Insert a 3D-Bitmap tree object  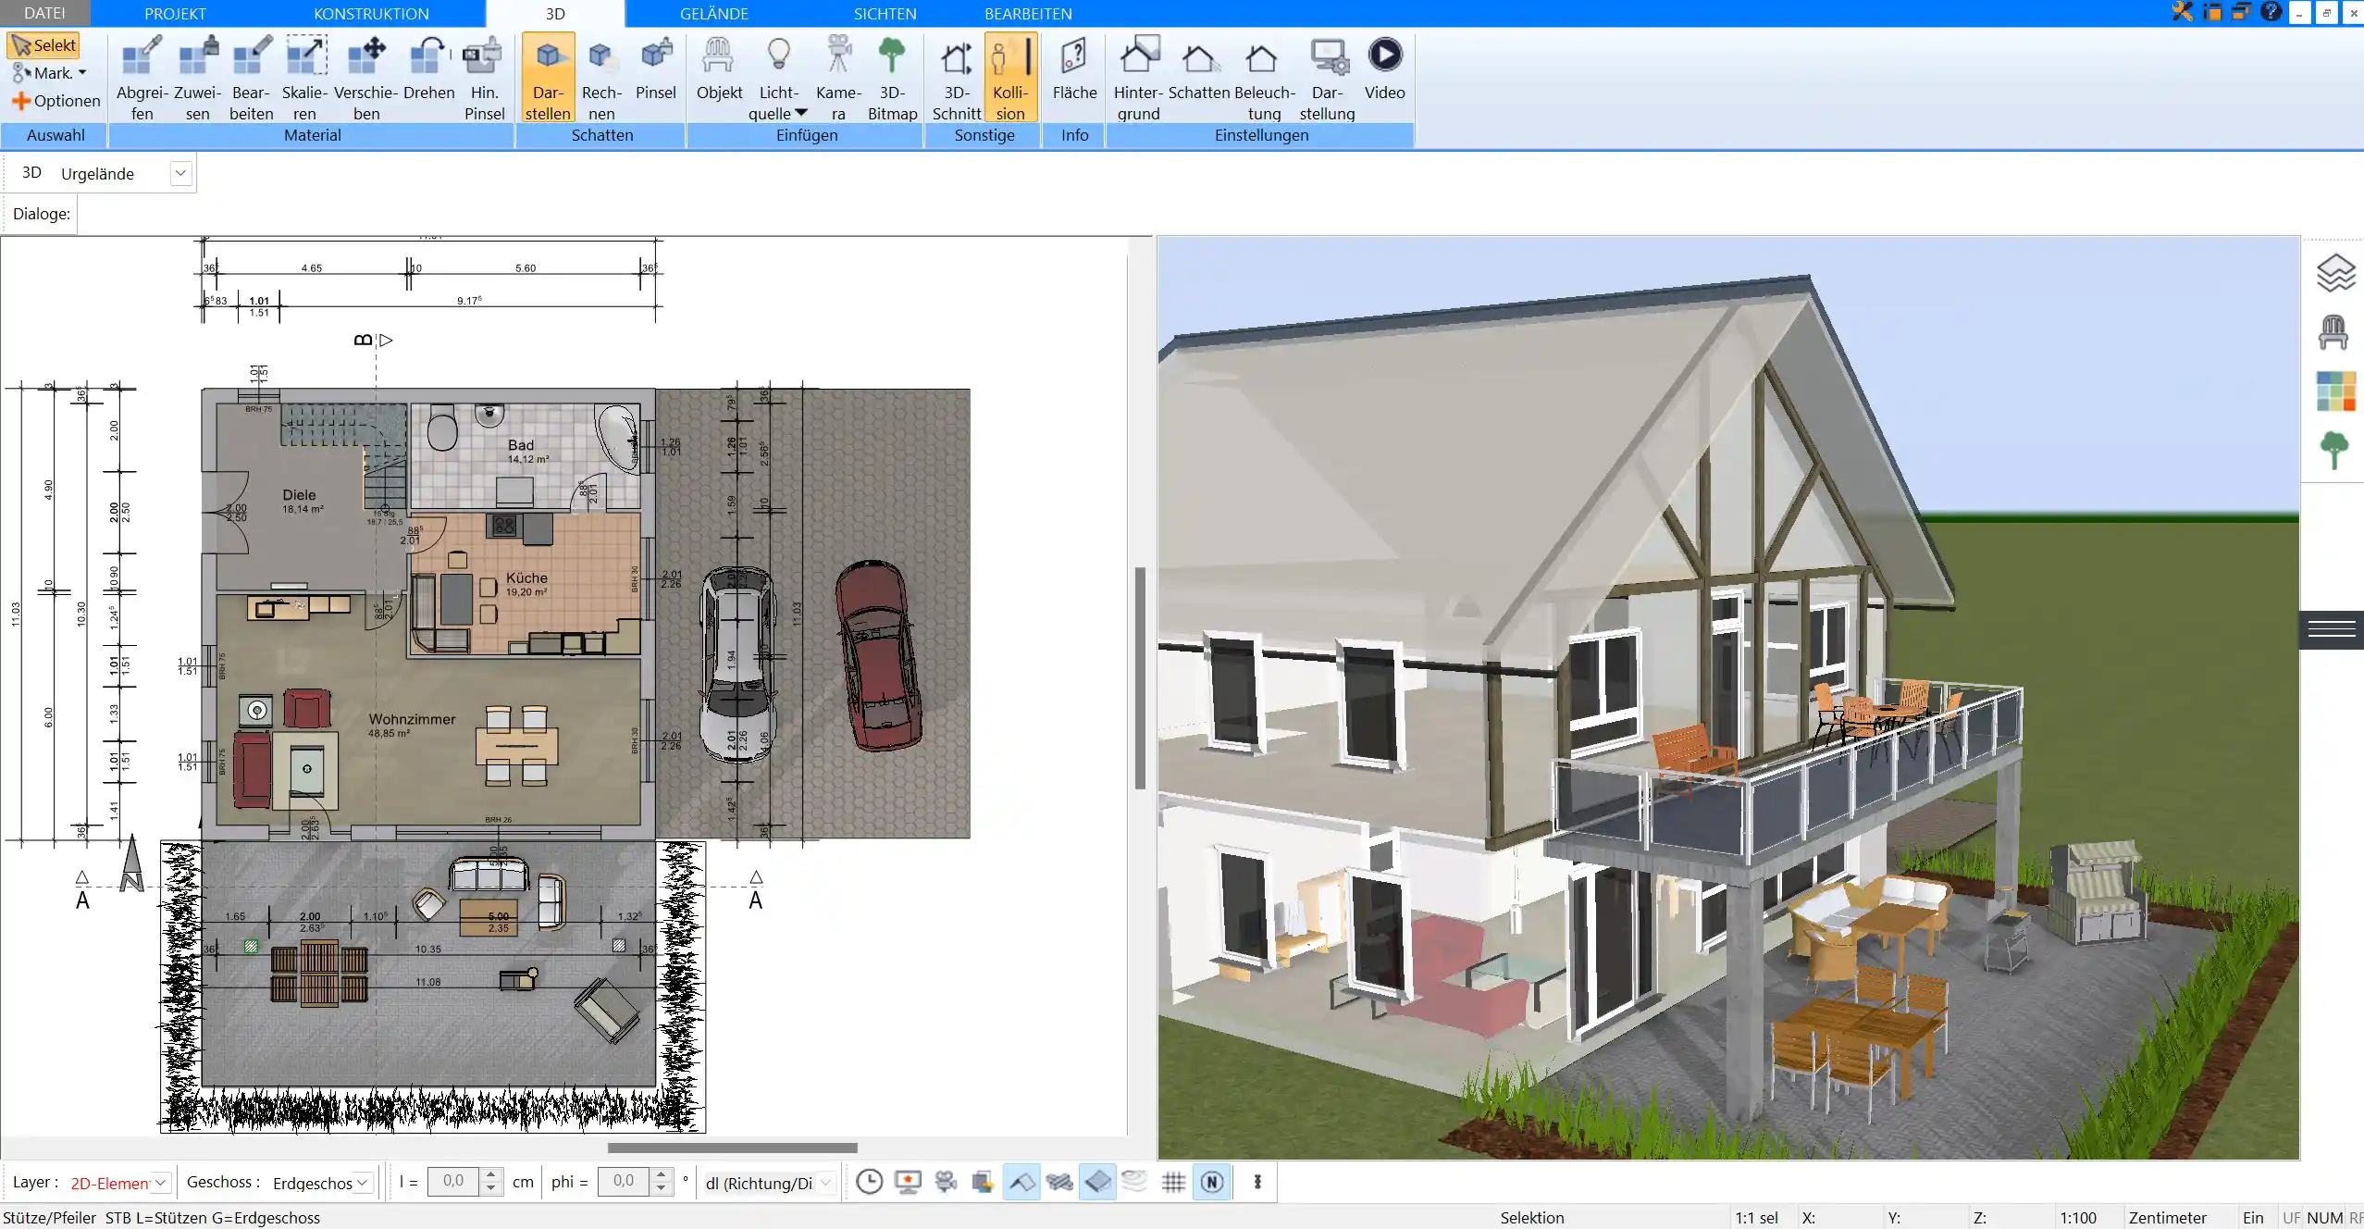[892, 78]
